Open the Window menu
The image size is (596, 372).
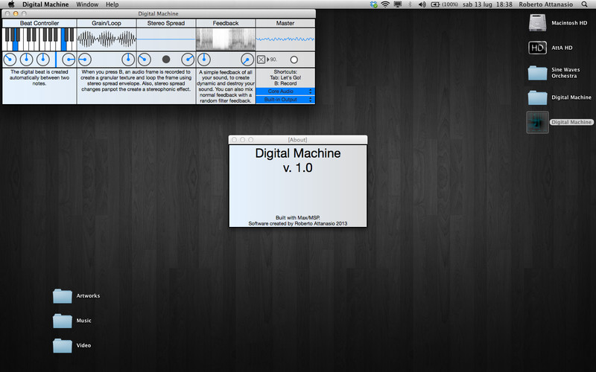87,4
